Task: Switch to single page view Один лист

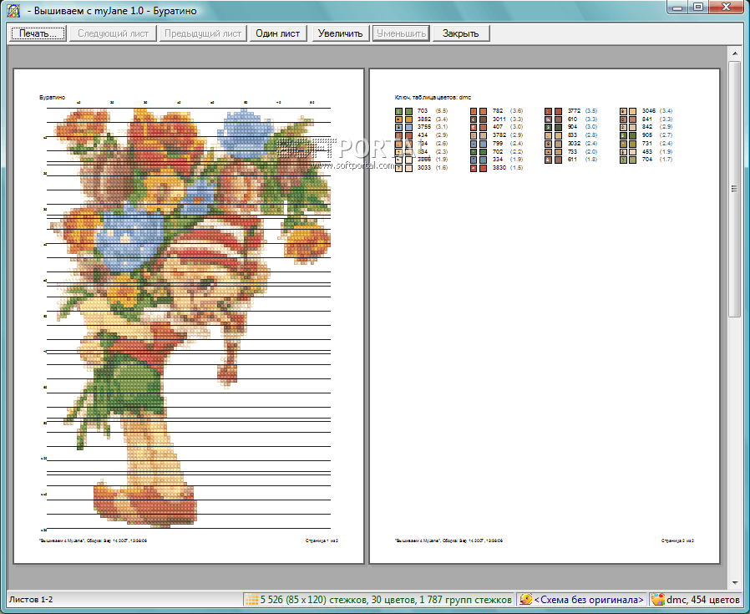Action: point(277,33)
